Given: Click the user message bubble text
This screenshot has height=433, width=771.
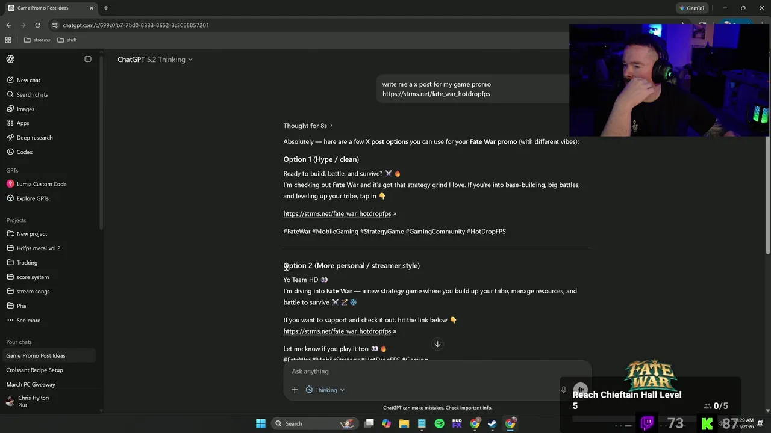Looking at the screenshot, I should coord(437,89).
